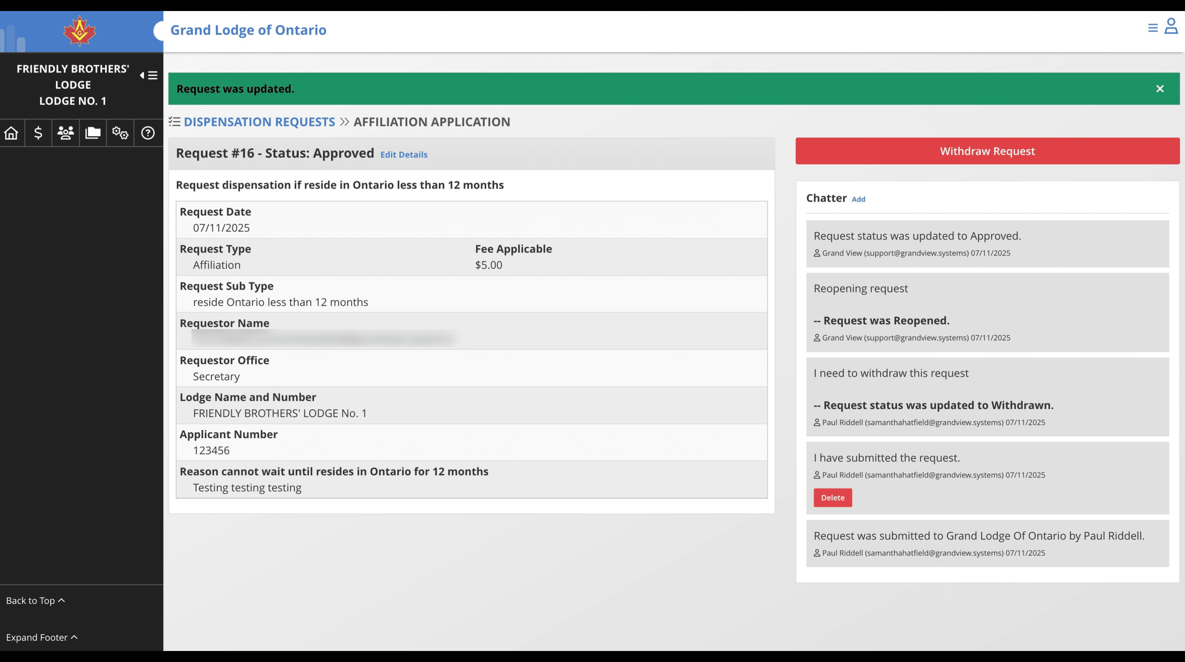Click the Affiliation Application breadcrumb text
Screen dimensions: 1185x662
tap(432, 122)
